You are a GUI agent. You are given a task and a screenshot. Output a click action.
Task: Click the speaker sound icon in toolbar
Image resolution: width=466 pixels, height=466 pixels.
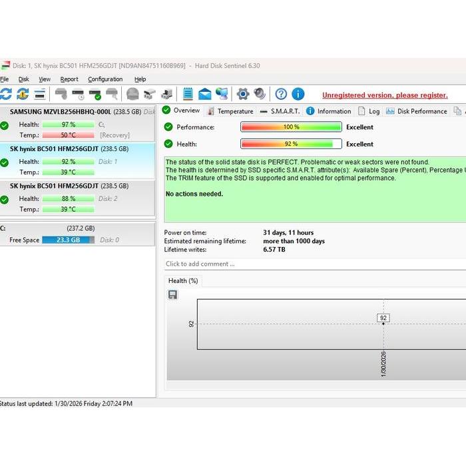point(260,94)
